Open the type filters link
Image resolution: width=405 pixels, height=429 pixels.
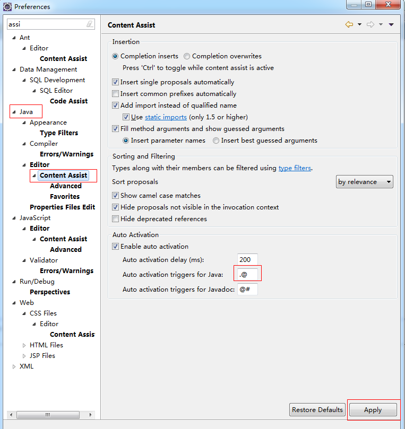pyautogui.click(x=295, y=168)
